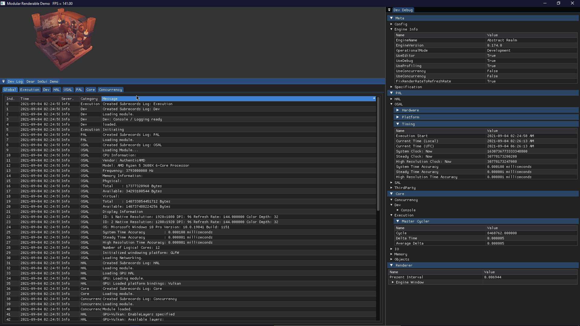Click the Core filter tab in log view
Image resolution: width=580 pixels, height=326 pixels.
[90, 89]
